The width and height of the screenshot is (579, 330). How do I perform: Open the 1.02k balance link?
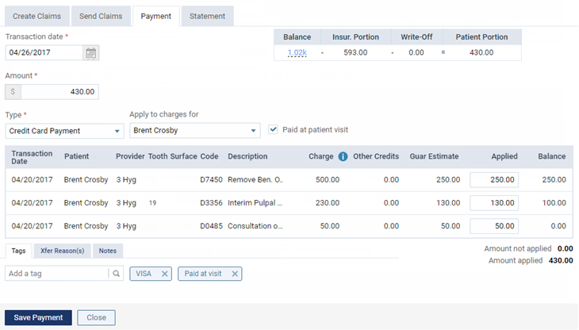click(297, 52)
